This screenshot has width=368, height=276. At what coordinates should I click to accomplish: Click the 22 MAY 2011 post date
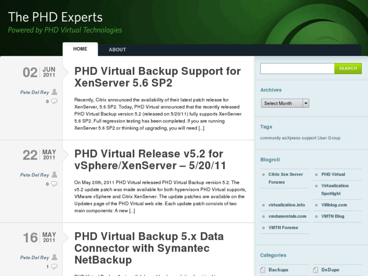point(39,155)
